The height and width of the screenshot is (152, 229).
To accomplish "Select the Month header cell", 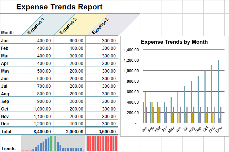I will click(x=8, y=32).
